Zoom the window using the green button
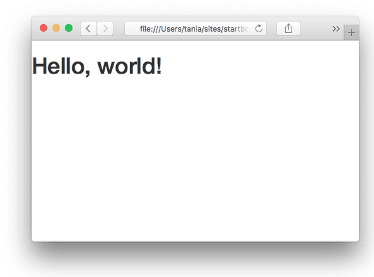The image size is (374, 277). tap(69, 28)
